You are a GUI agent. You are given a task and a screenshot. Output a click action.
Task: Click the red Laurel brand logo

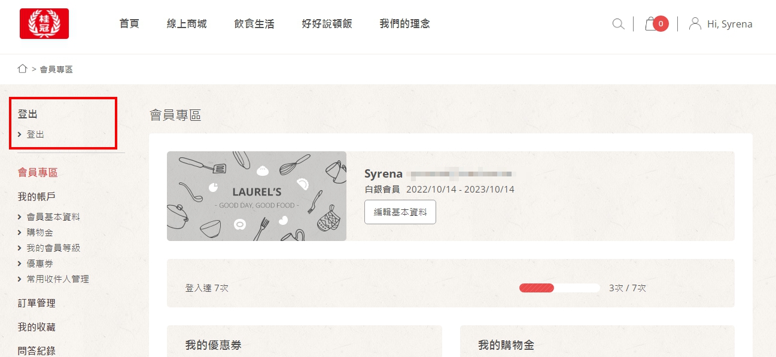[x=44, y=24]
